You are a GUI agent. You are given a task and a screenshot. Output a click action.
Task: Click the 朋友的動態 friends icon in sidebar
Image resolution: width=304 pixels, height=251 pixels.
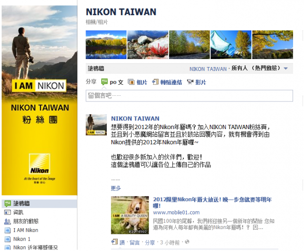[x=8, y=221]
